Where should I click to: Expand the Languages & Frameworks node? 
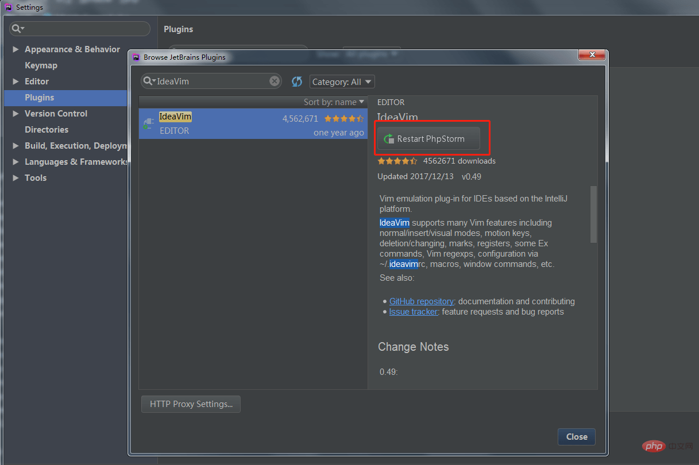[x=16, y=162]
